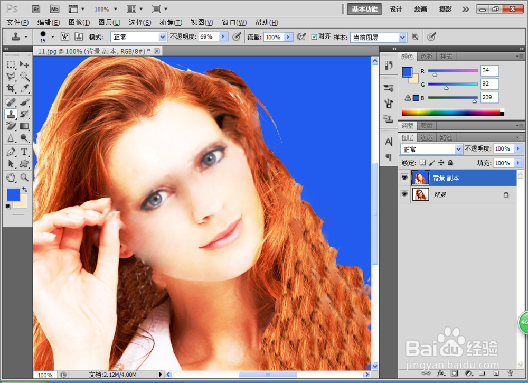Switch to 摄影 workspace
This screenshot has width=528, height=383.
445,9
